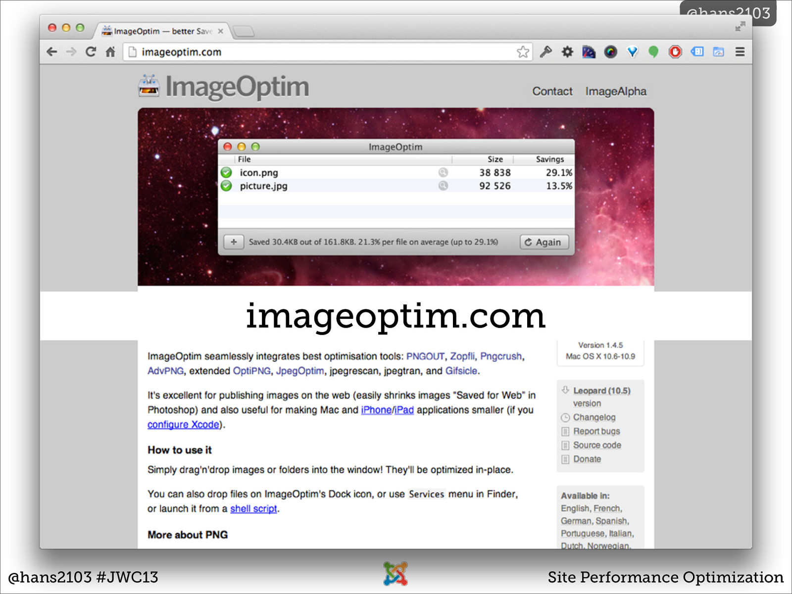Open the Source code sidebar link
The width and height of the screenshot is (792, 594).
(x=597, y=445)
